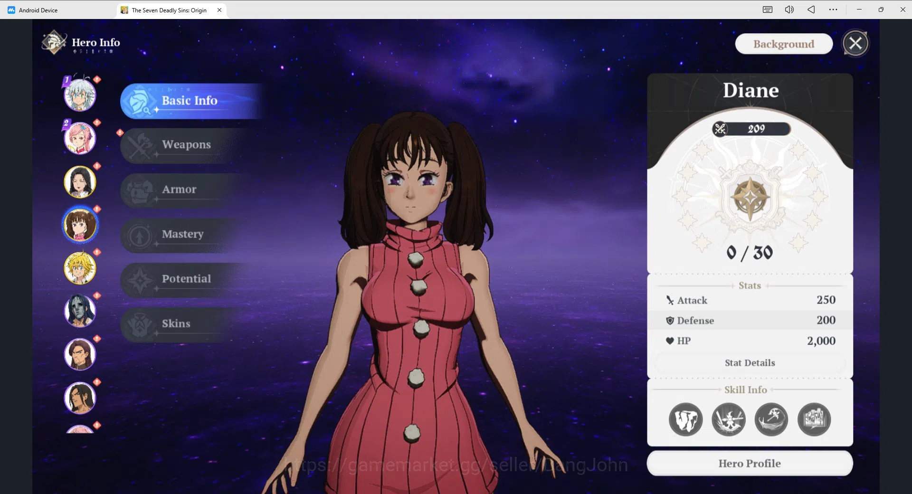Select the brown-haired bearded man portrait
912x494 pixels.
pos(80,354)
